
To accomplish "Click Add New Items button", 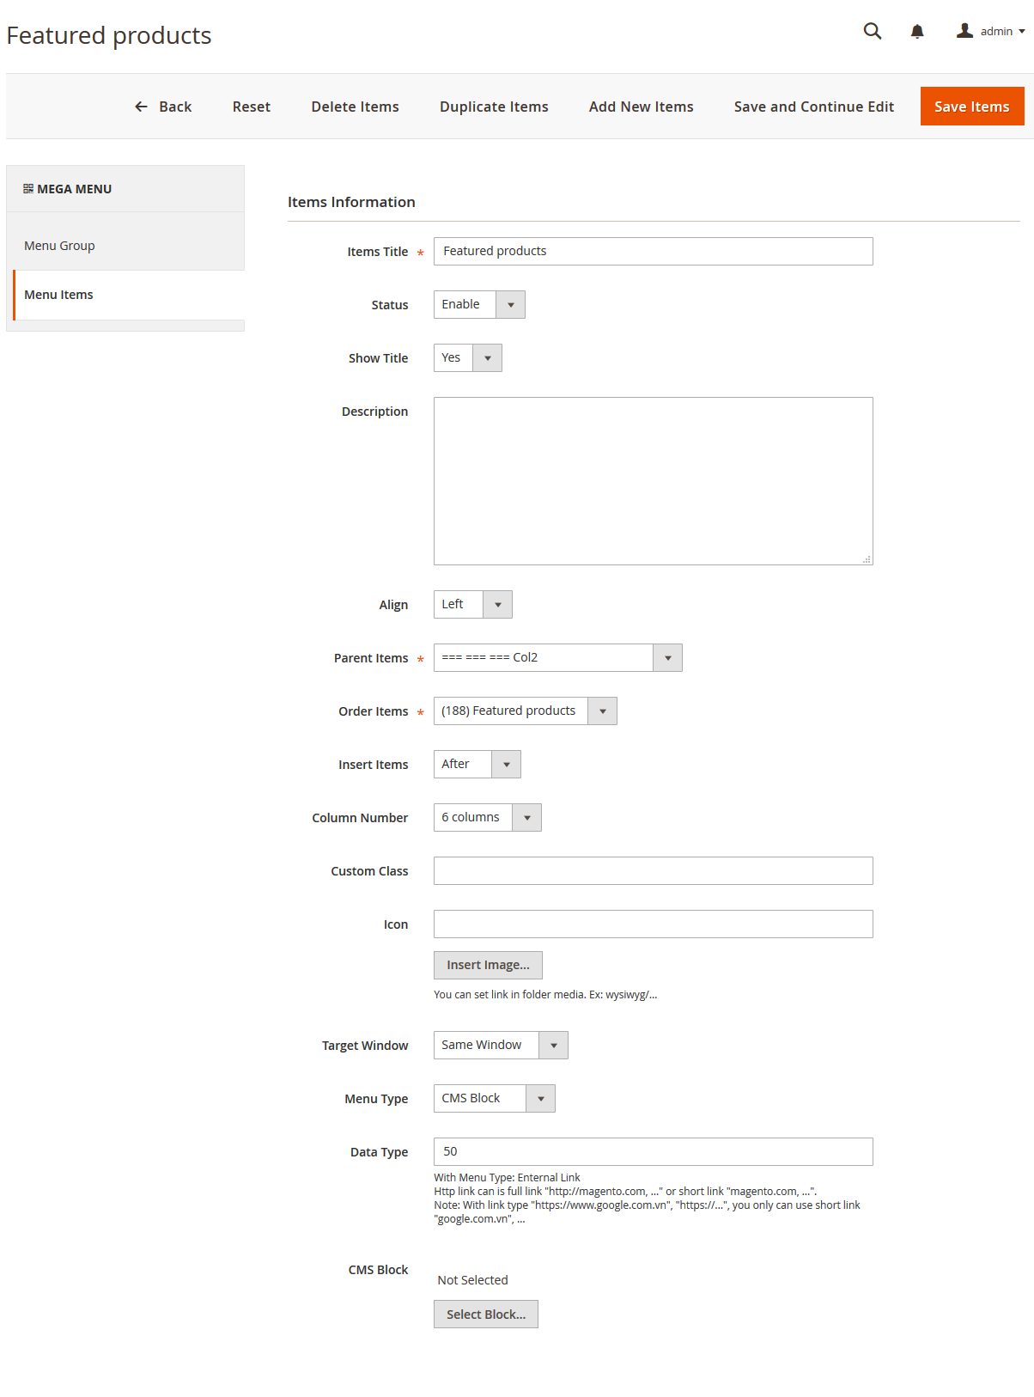I will click(642, 107).
